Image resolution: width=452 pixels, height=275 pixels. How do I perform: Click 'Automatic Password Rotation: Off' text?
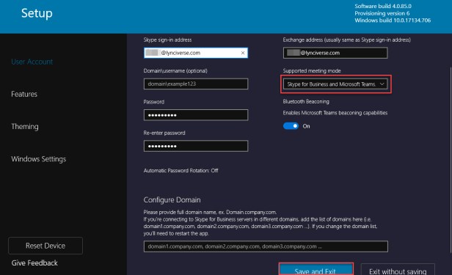coord(181,170)
